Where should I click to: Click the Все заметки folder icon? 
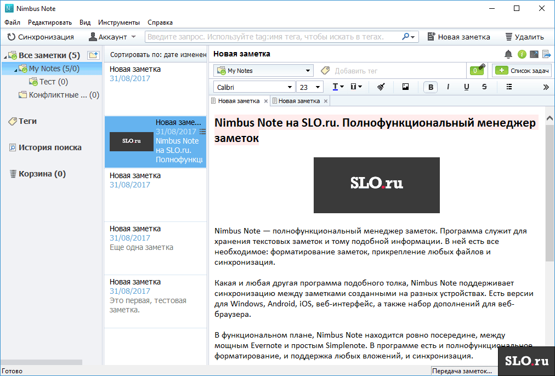coord(13,55)
